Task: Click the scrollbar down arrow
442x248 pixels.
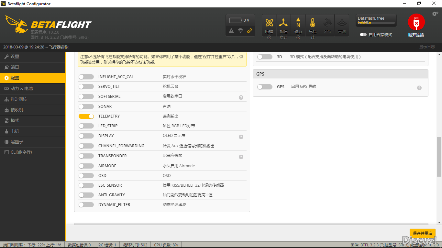Action: tap(439, 222)
